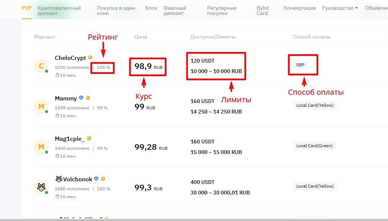This screenshot has width=388, height=221.
Task: Click the Цена column header
Action: [x=140, y=37]
